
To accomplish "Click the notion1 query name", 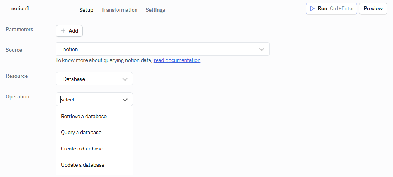I will pos(20,8).
